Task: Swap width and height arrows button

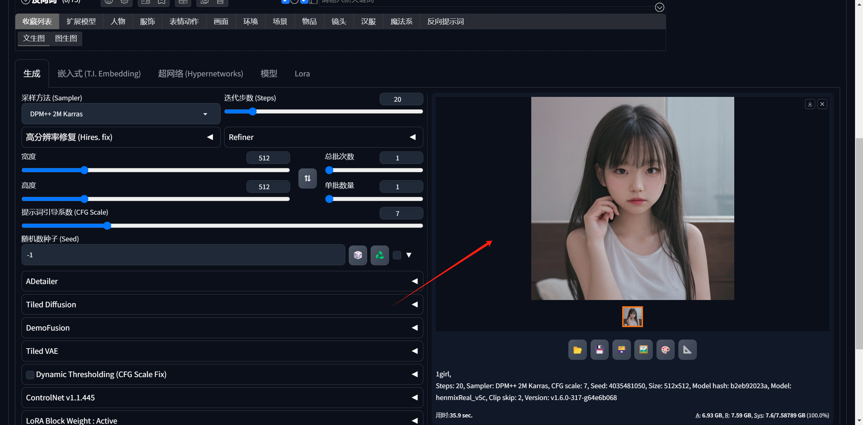Action: 307,178
